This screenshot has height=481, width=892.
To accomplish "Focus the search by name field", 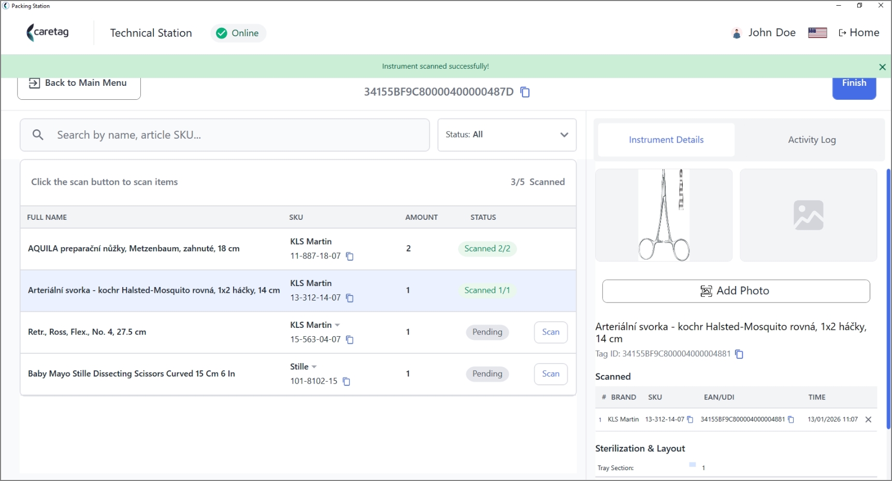I will point(225,135).
